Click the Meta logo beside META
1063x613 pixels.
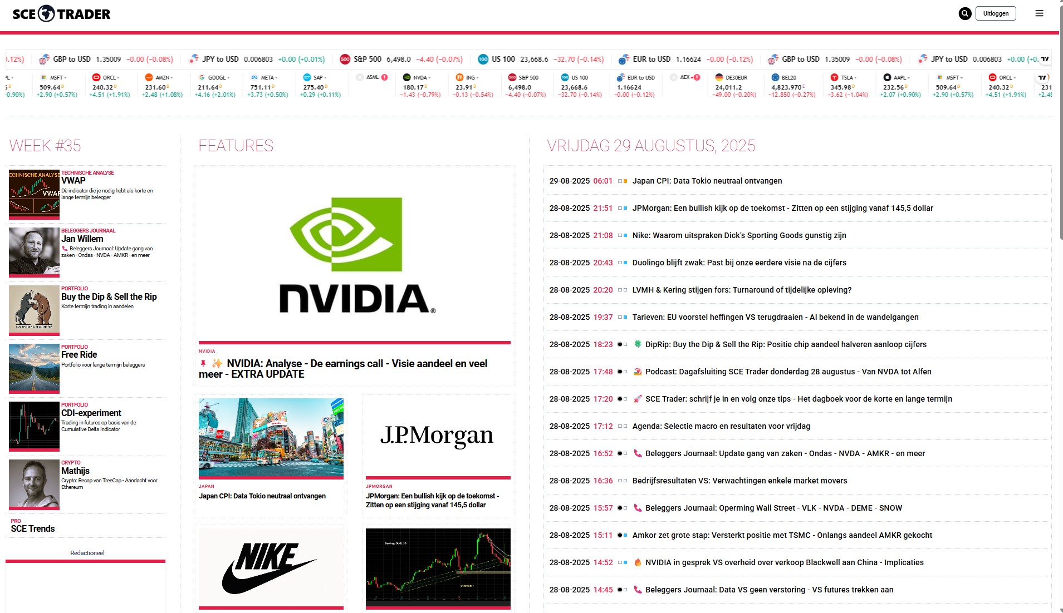254,77
